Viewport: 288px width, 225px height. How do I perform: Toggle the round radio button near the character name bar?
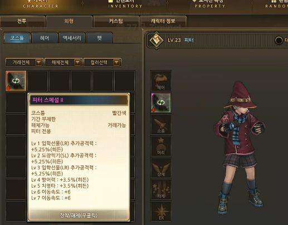279,40
